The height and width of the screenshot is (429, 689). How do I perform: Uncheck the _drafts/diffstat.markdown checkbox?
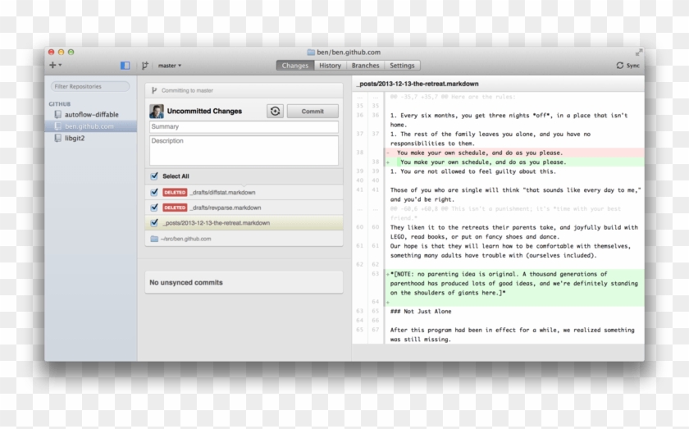(154, 193)
